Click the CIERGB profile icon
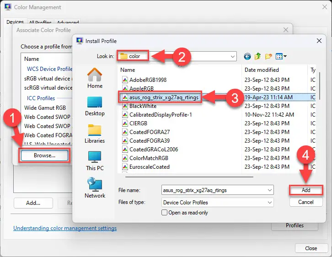This screenshot has width=332, height=257. tap(125, 123)
